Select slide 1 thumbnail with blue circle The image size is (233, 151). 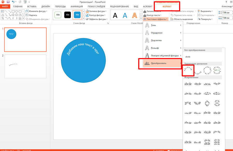[25, 39]
